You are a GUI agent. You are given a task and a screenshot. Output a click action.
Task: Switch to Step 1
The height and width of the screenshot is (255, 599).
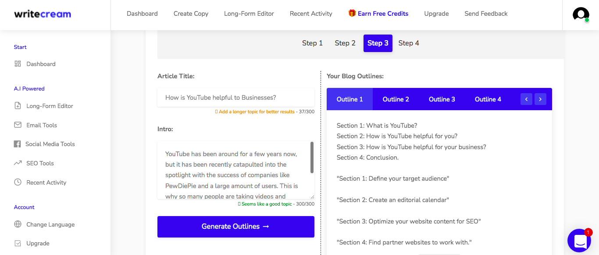coord(312,43)
